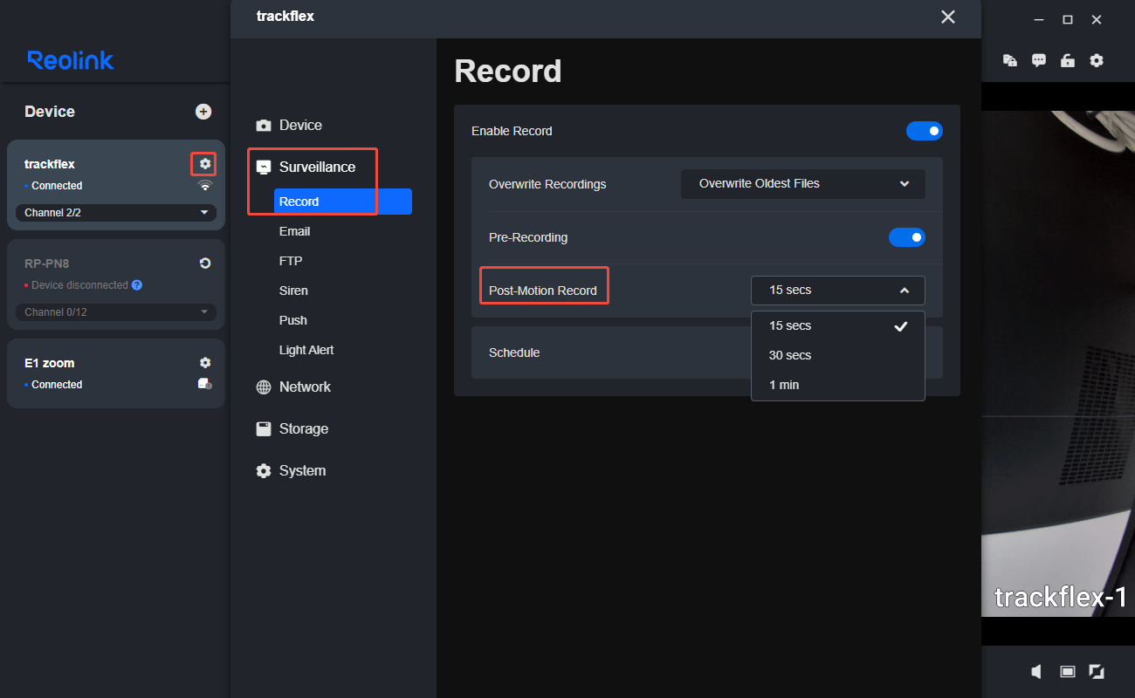Add a new device with the plus button
The width and height of the screenshot is (1135, 698).
[x=203, y=111]
